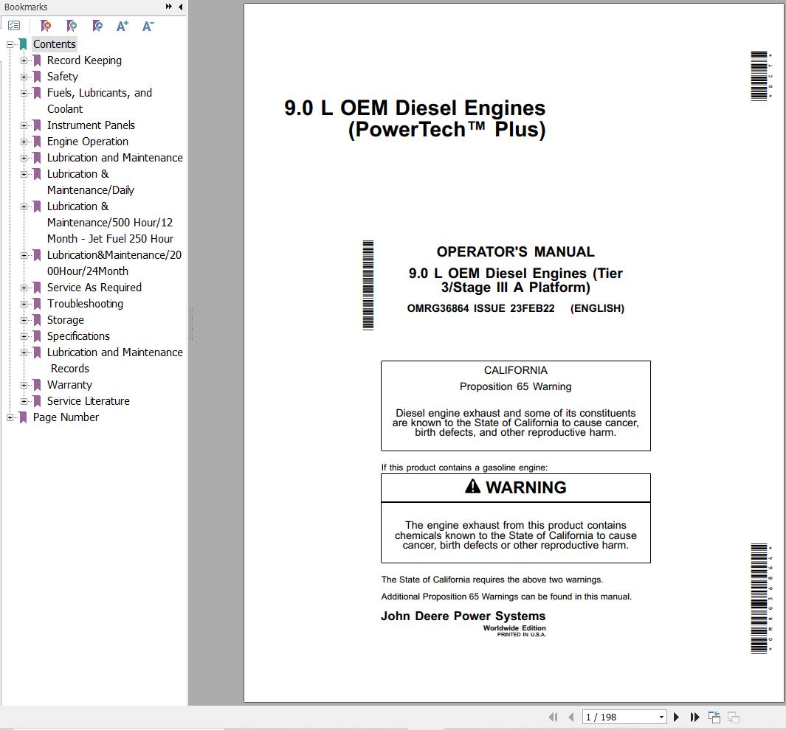Open the Troubleshooting bookmark

click(x=85, y=304)
